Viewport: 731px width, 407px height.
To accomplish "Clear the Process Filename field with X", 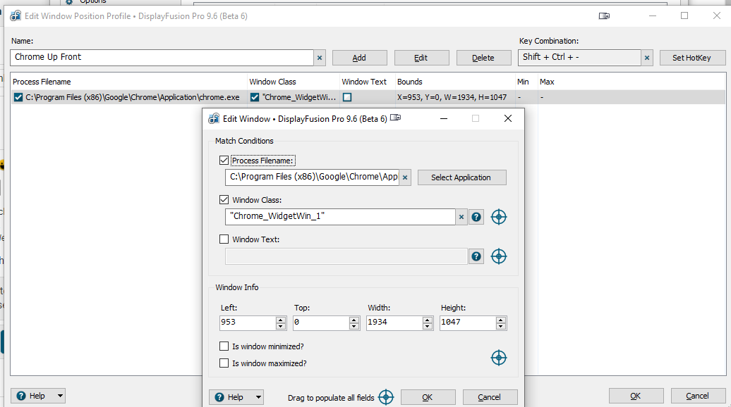I will (405, 177).
